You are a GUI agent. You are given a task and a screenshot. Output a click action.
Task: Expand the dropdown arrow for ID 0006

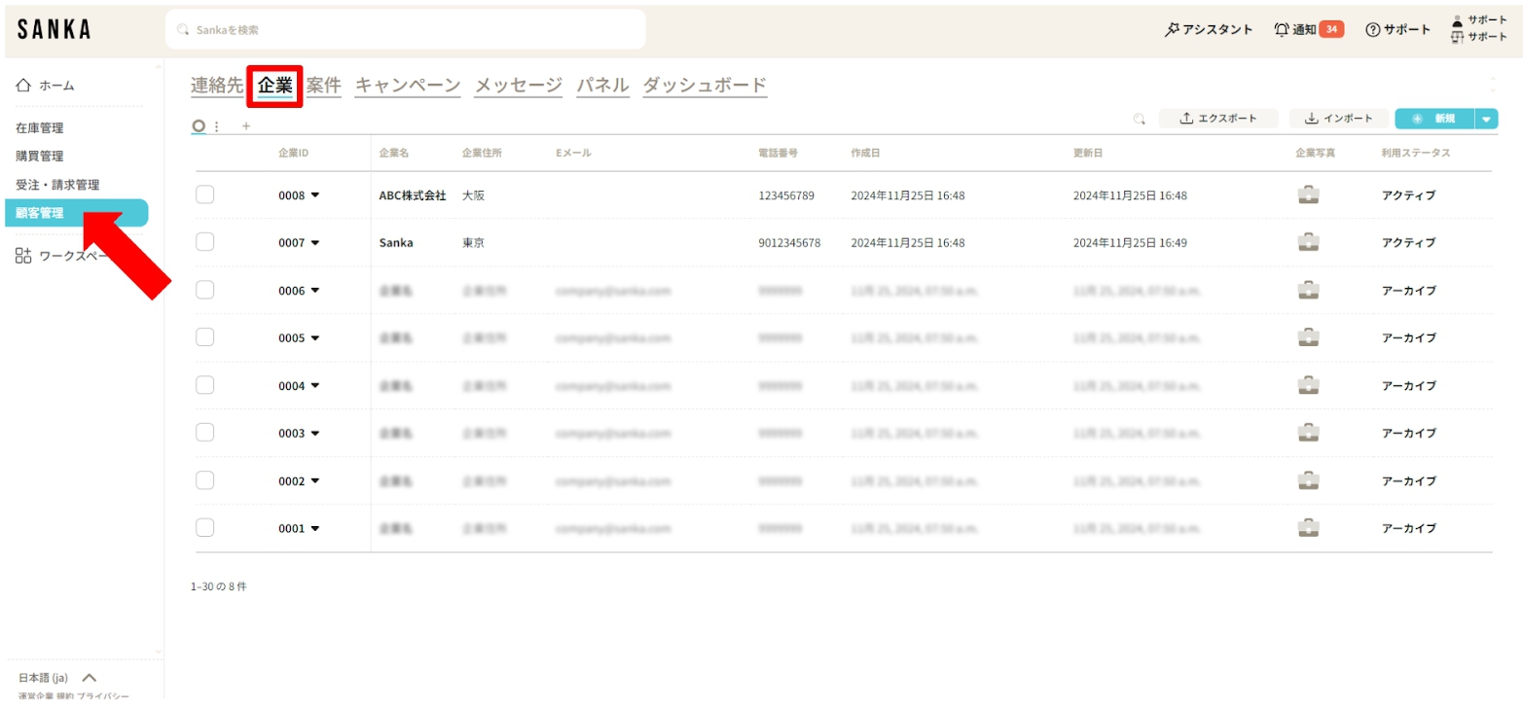pyautogui.click(x=315, y=290)
